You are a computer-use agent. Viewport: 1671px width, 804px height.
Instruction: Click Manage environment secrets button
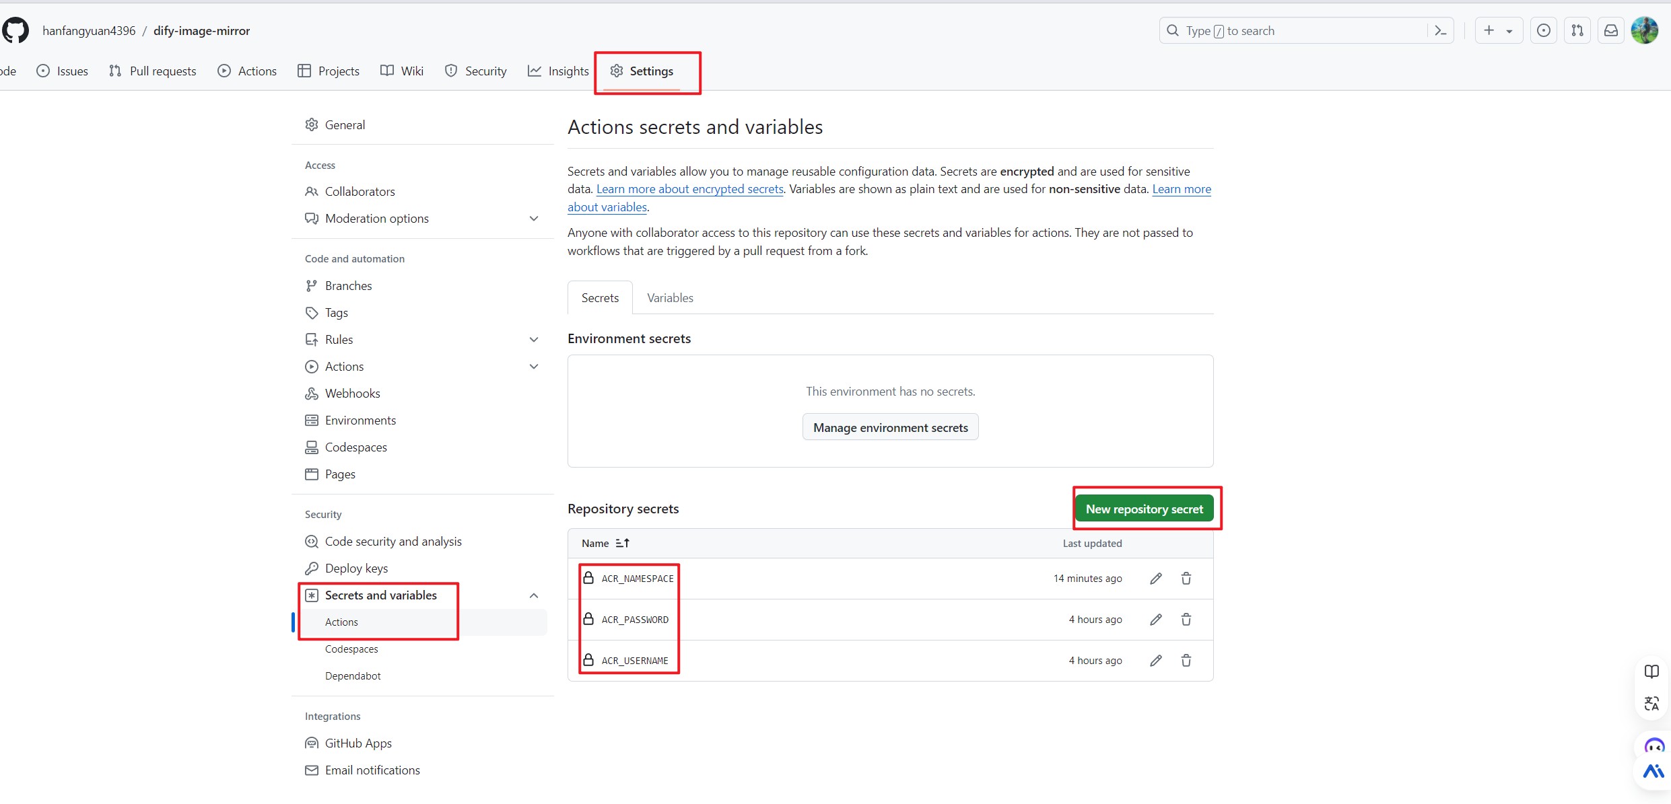coord(890,428)
